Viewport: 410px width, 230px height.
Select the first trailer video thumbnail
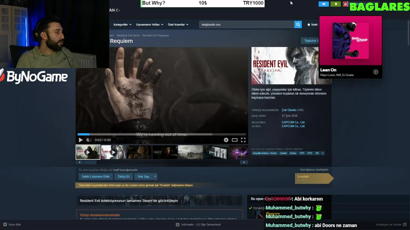pos(88,152)
